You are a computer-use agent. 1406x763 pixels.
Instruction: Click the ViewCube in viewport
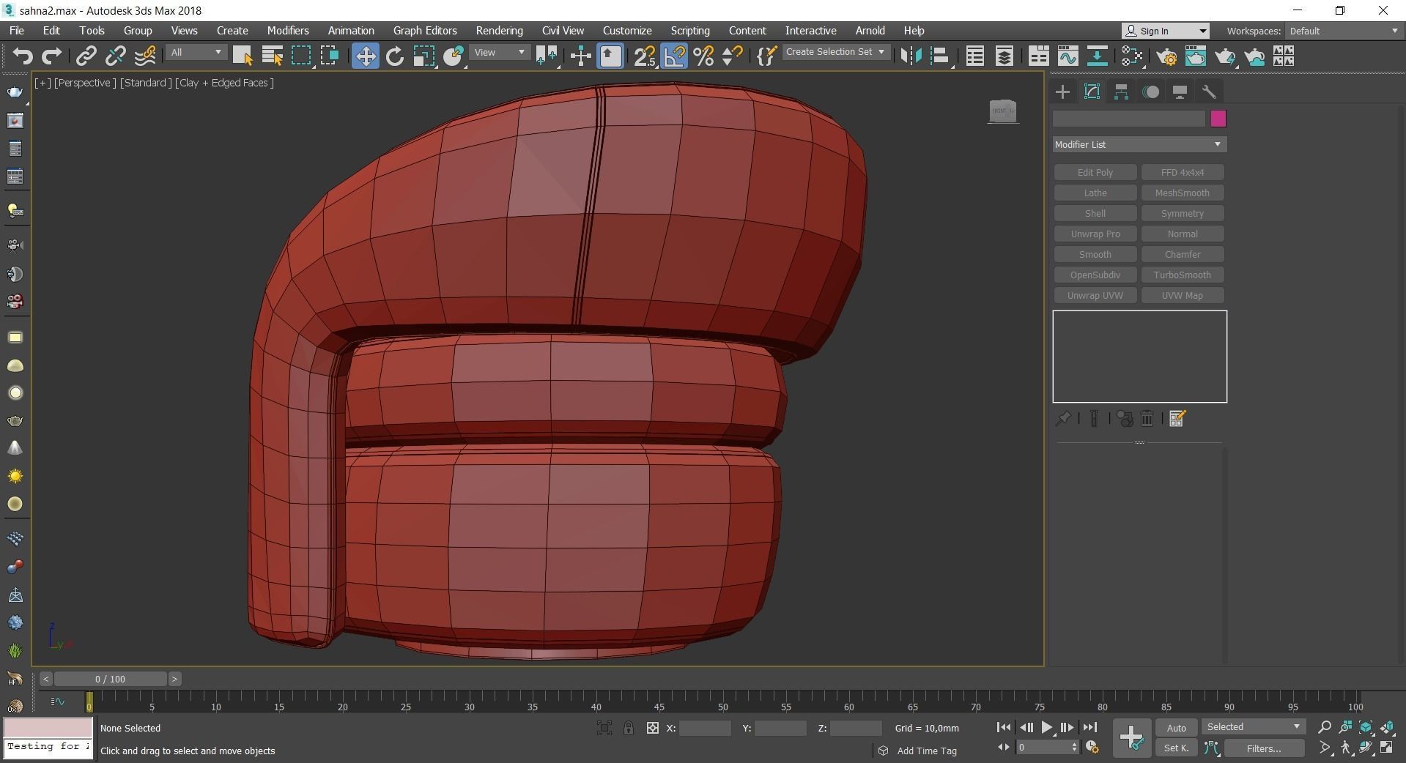[x=1003, y=111]
